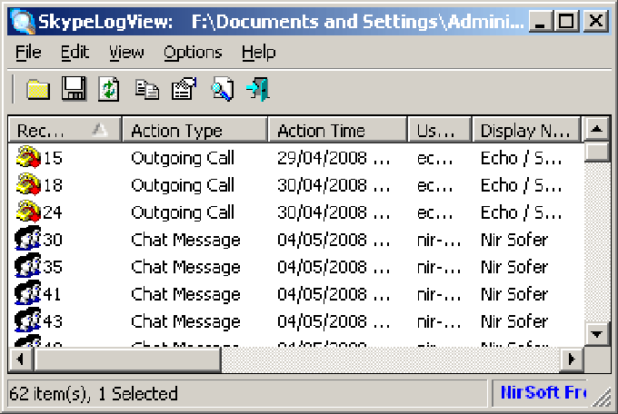
Task: Click Outgoing Call in record 15 row
Action: 183,159
